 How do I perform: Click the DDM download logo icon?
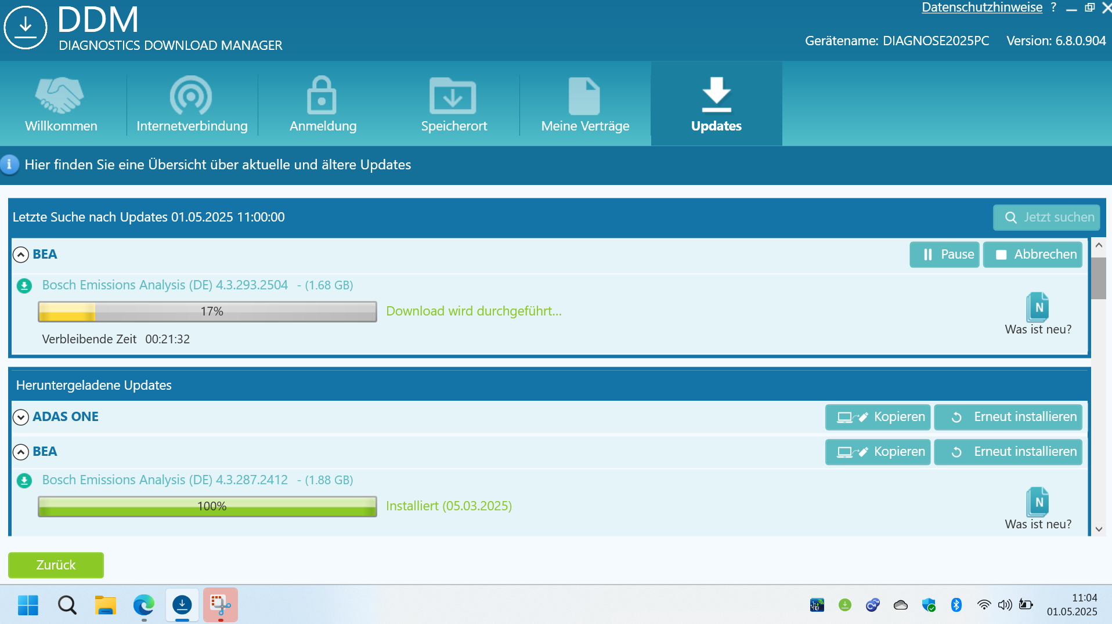(26, 27)
